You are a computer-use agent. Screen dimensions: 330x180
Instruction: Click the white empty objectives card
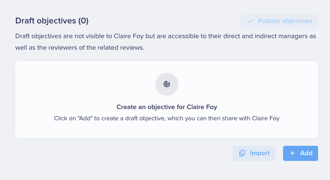[166, 99]
